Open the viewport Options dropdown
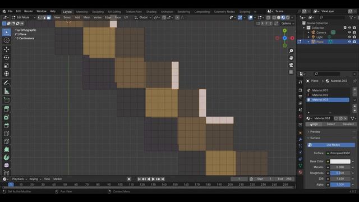 click(287, 24)
